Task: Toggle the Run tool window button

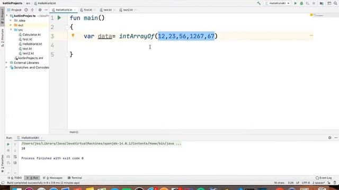Action: (32, 178)
